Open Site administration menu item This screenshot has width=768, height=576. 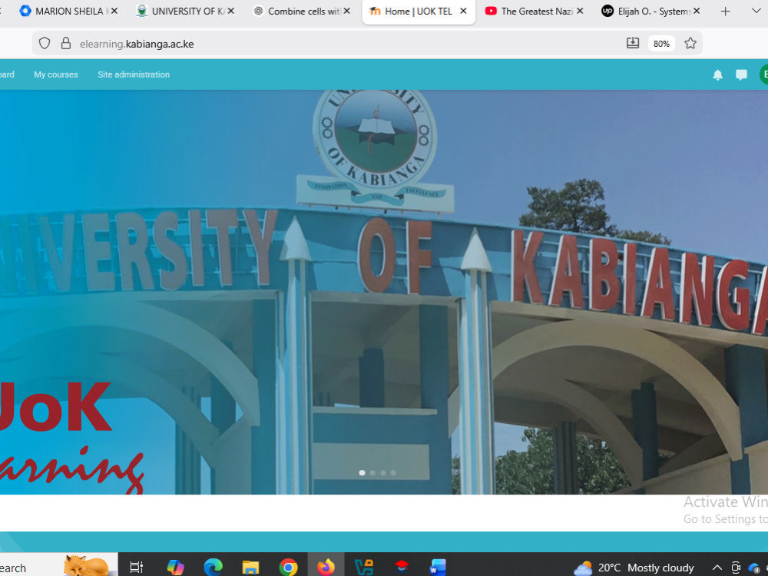pos(134,74)
